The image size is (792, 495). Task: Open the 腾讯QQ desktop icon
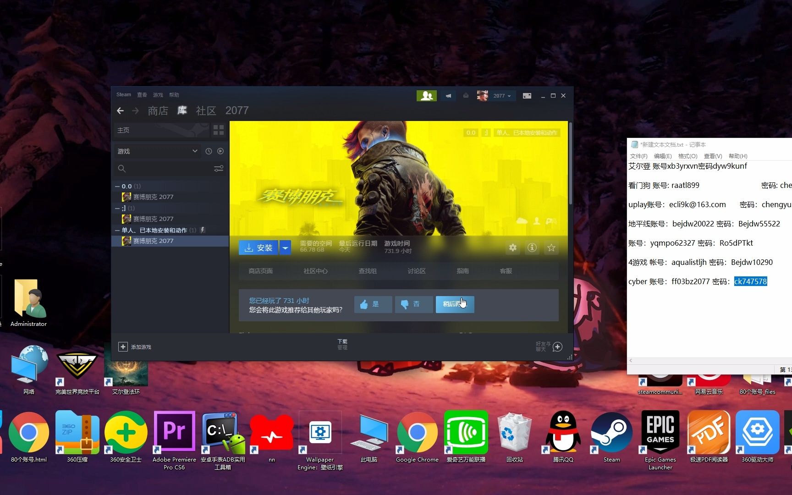pos(563,437)
